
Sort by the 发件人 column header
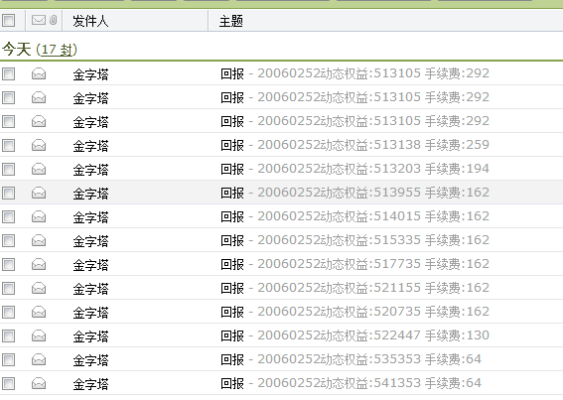coord(90,21)
